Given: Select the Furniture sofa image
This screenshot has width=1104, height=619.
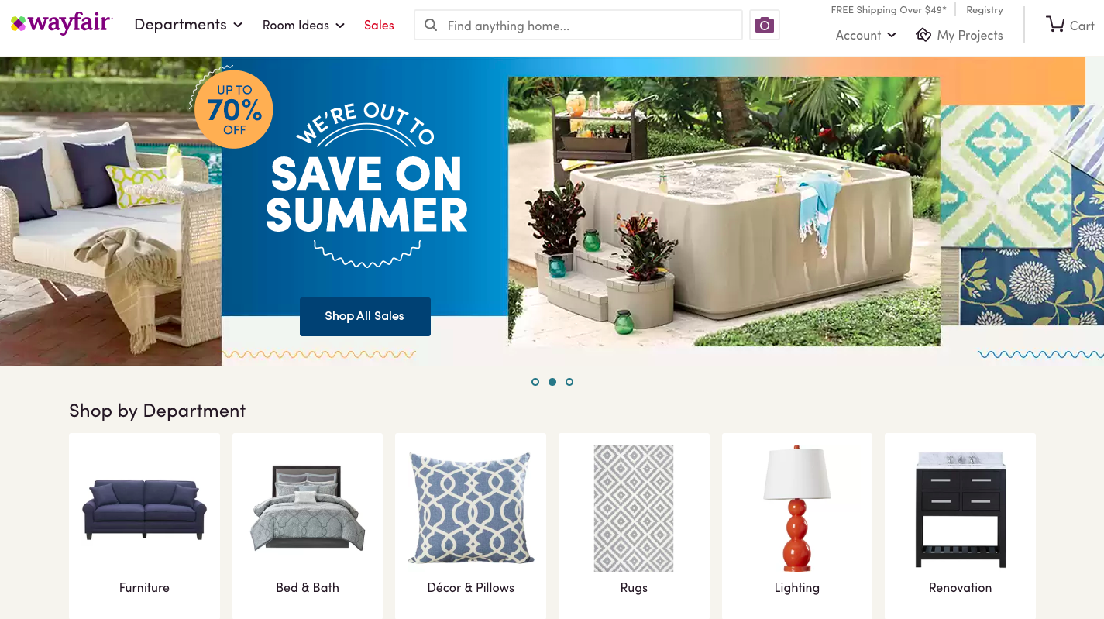Looking at the screenshot, I should click(x=144, y=509).
